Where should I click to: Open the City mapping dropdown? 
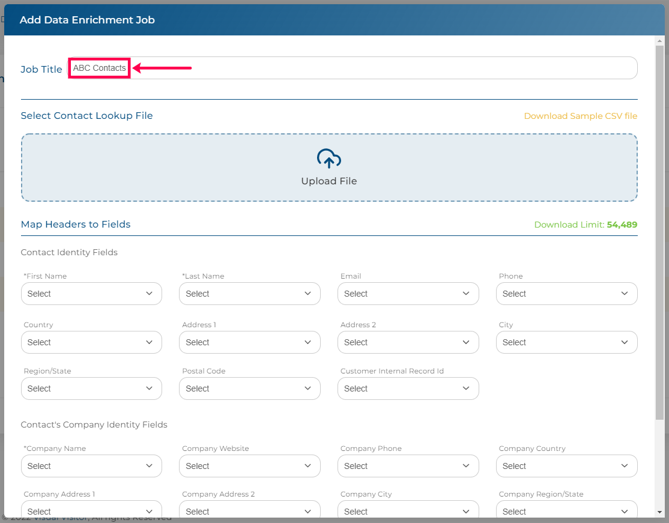pos(566,342)
